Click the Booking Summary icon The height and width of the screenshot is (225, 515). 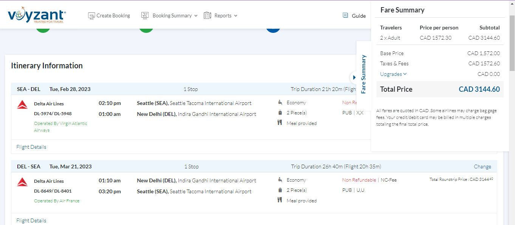[145, 16]
